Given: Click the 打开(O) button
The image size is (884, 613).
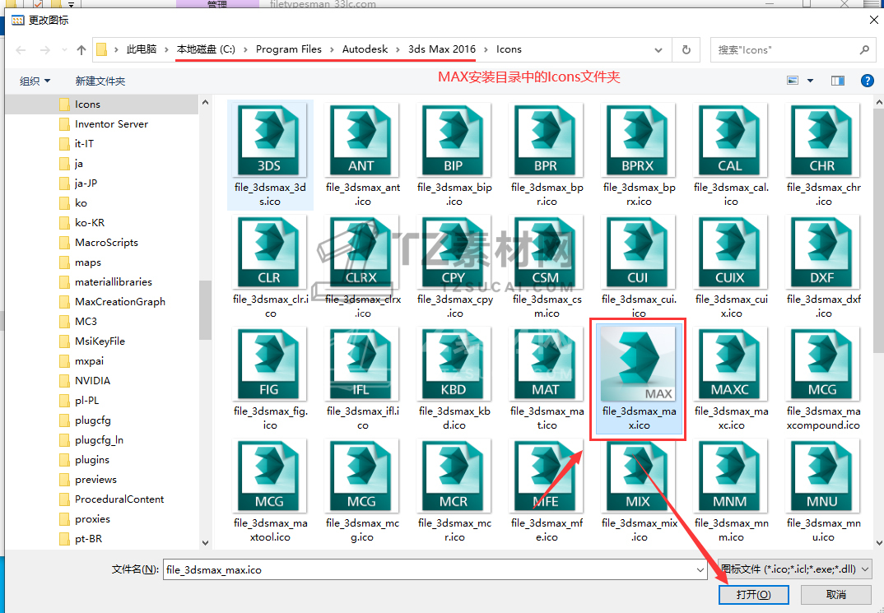Looking at the screenshot, I should coord(753,594).
